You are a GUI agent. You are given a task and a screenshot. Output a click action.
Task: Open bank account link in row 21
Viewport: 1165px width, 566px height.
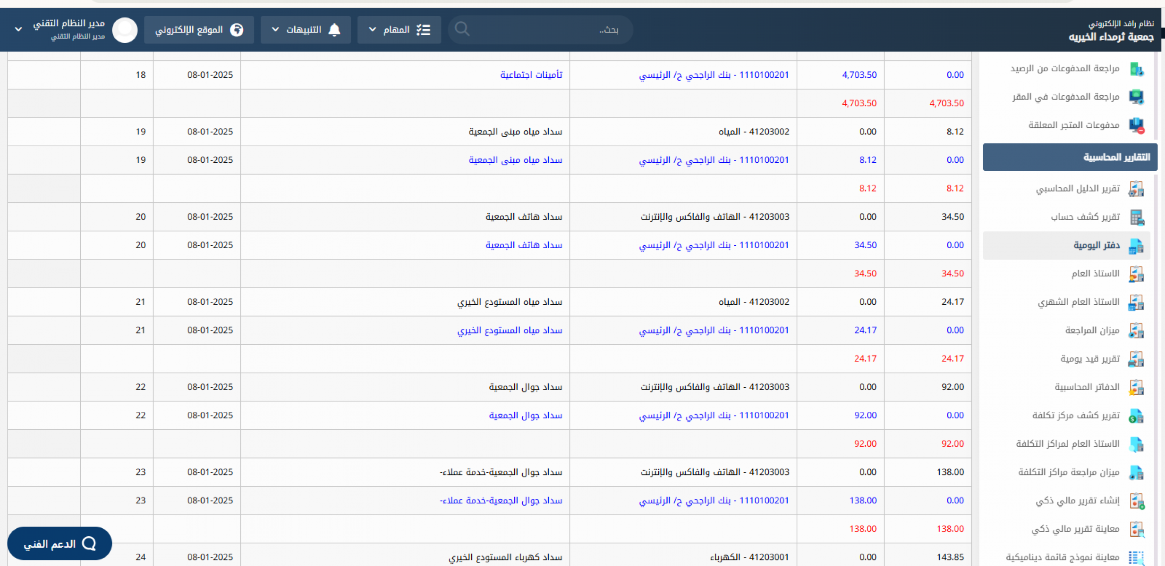[714, 330]
